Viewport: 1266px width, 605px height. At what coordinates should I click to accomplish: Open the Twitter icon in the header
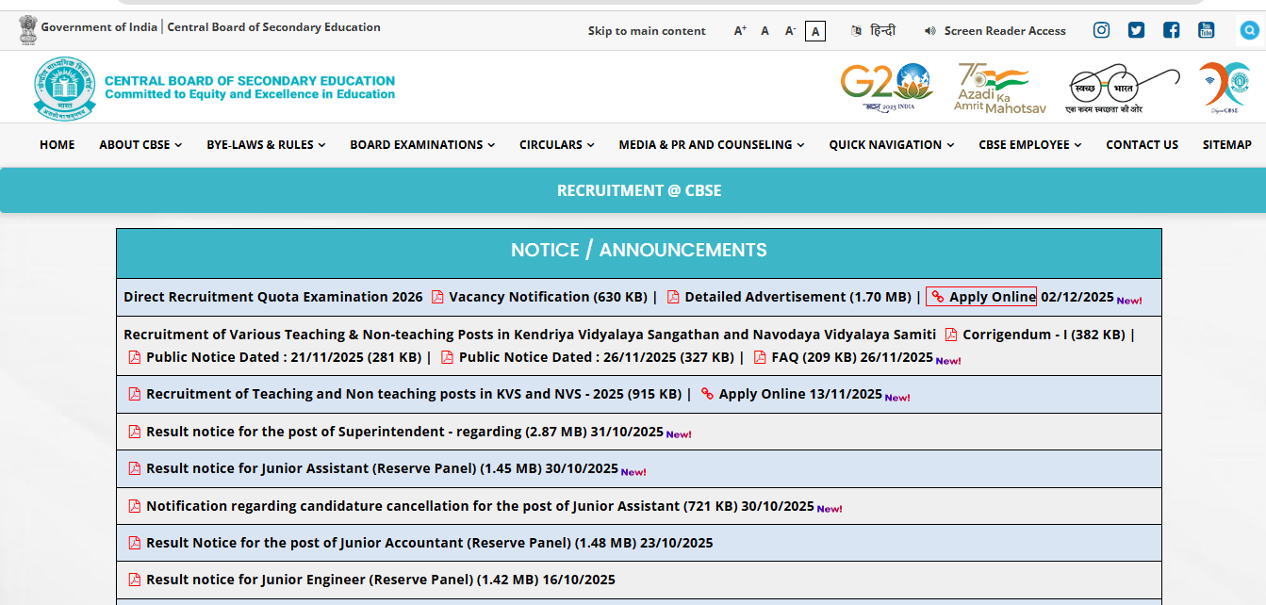click(1136, 30)
